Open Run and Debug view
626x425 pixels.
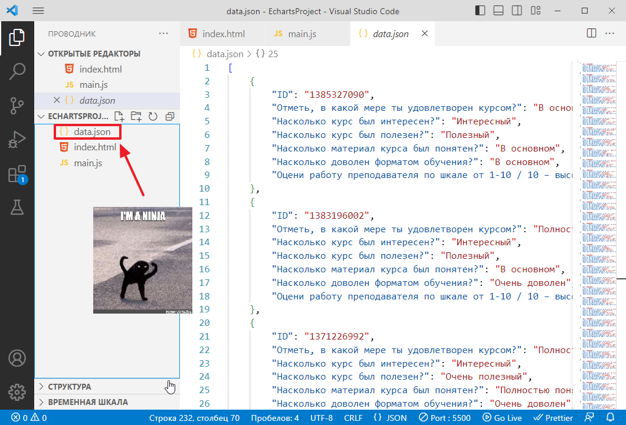(17, 140)
